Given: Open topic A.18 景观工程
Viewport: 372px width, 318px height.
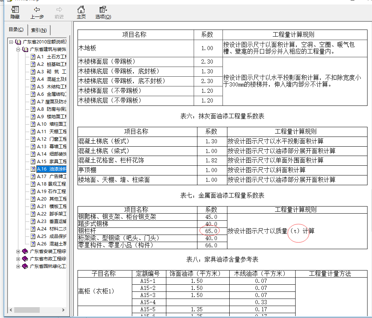Looking at the screenshot, I should tap(52, 184).
